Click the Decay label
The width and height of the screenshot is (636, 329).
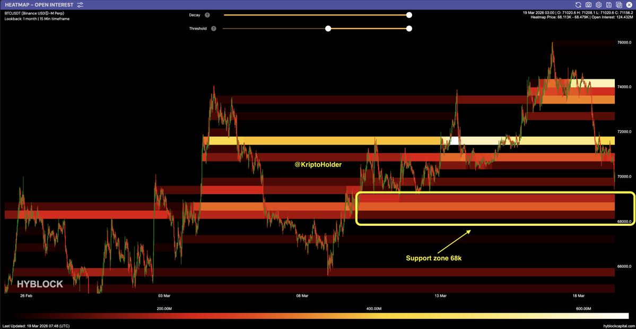195,15
